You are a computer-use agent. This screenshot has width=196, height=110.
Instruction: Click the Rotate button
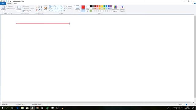27,11
